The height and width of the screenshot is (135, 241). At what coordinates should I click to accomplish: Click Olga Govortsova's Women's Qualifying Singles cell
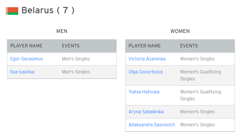(x=200, y=75)
